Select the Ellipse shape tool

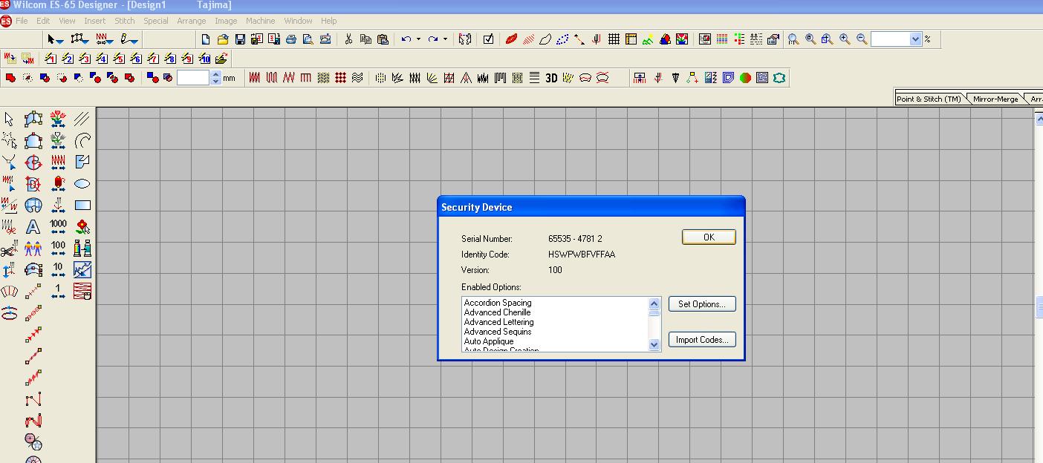point(82,183)
